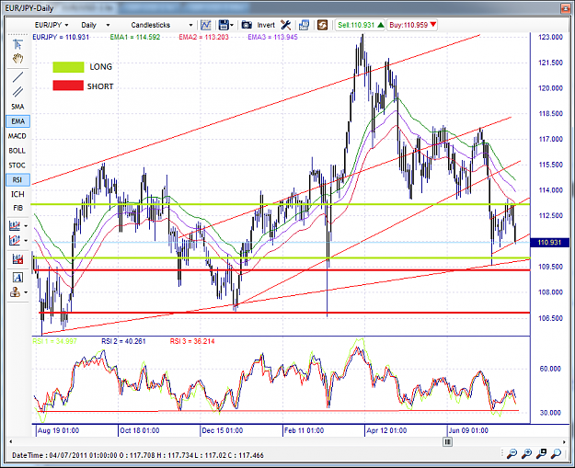Open the Daily timeframe dropdown
This screenshot has height=468, width=575.
pyautogui.click(x=96, y=25)
